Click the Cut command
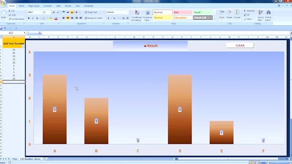 coord(11,11)
